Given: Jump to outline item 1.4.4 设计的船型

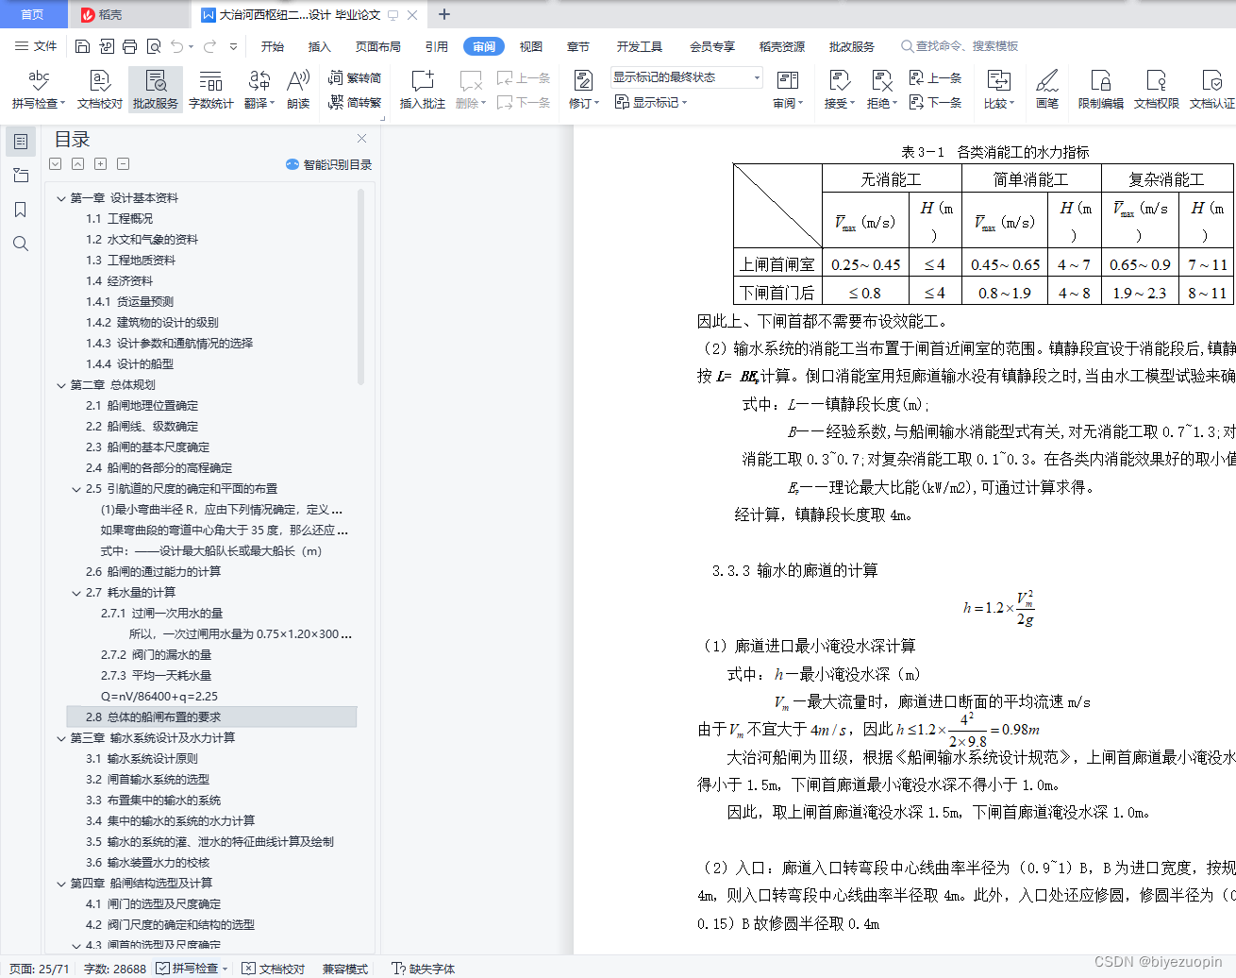Looking at the screenshot, I should tap(129, 364).
